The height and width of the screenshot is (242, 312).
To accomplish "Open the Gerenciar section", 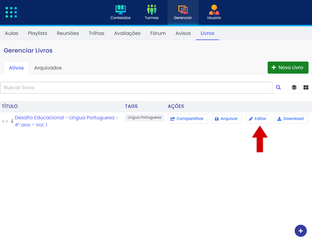I will pyautogui.click(x=183, y=12).
